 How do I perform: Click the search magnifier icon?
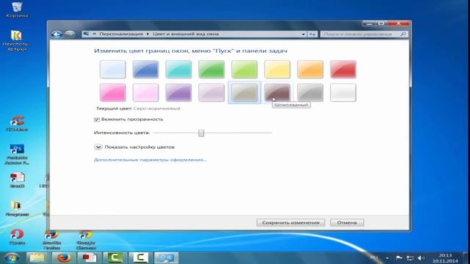coord(403,34)
